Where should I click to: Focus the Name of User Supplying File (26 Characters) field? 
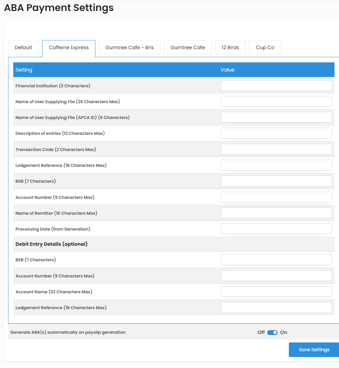(x=276, y=102)
